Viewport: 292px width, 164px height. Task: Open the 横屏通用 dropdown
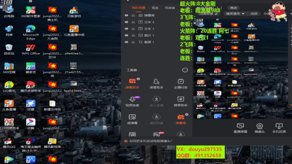pyautogui.click(x=235, y=13)
